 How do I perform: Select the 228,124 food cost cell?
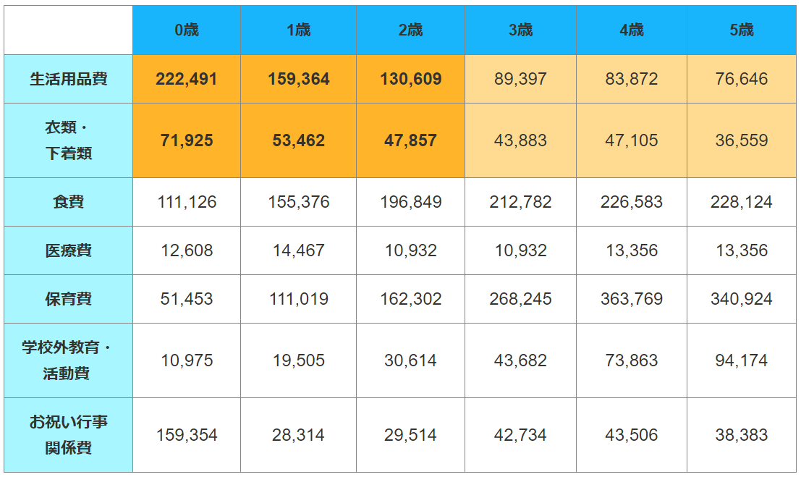tap(741, 202)
